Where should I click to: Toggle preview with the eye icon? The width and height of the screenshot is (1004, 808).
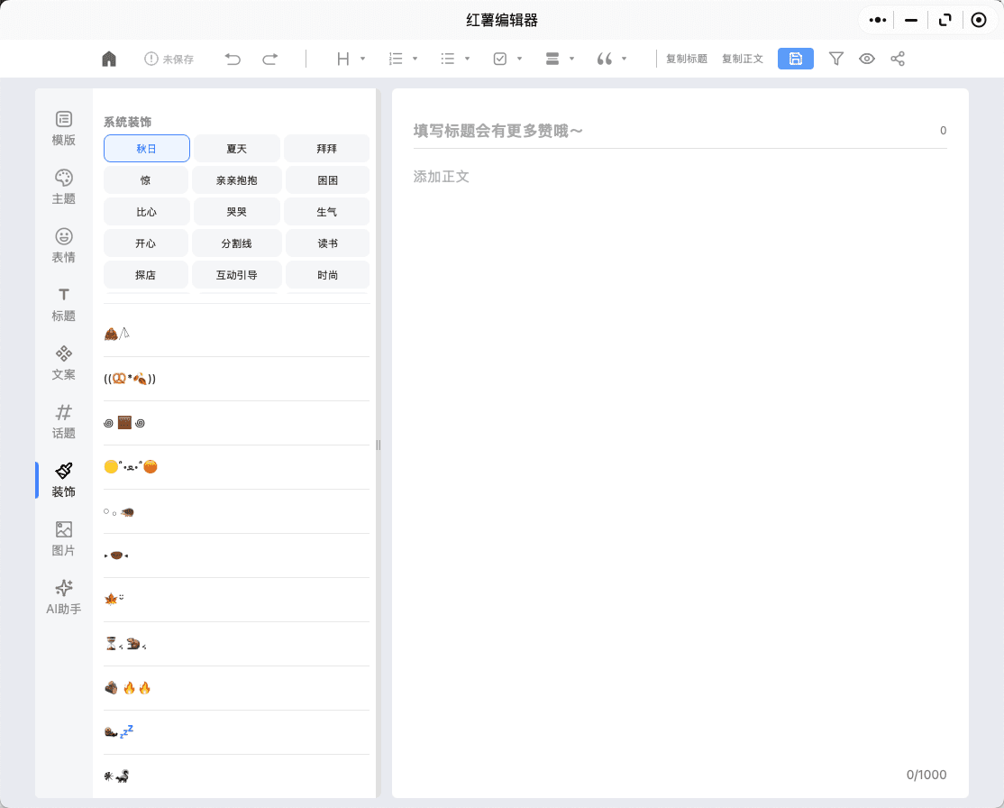point(867,59)
